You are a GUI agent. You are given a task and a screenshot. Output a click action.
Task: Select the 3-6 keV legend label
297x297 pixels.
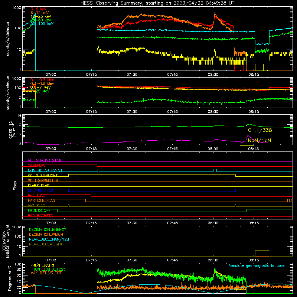tap(39, 9)
